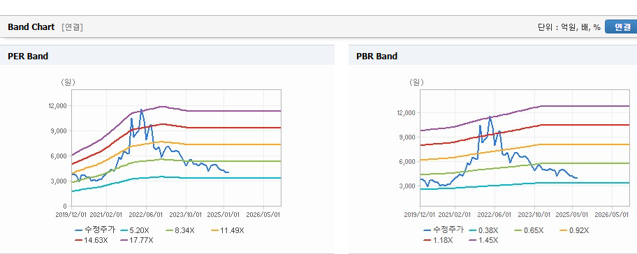
Task: Toggle 수정주가 legend in PER Band chart
Action: click(x=95, y=230)
